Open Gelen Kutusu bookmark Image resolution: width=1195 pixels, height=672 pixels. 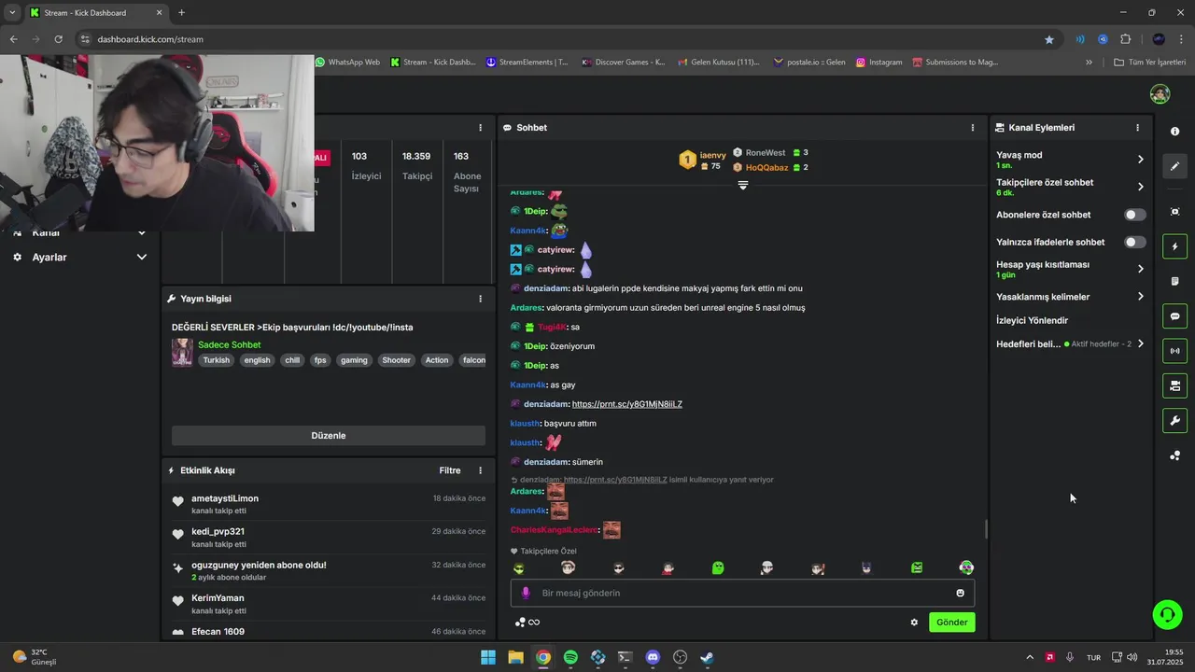point(719,63)
